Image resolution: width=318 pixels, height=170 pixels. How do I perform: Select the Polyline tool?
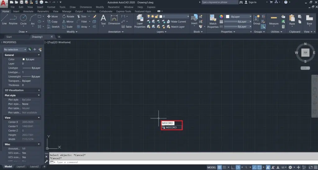coord(13,19)
